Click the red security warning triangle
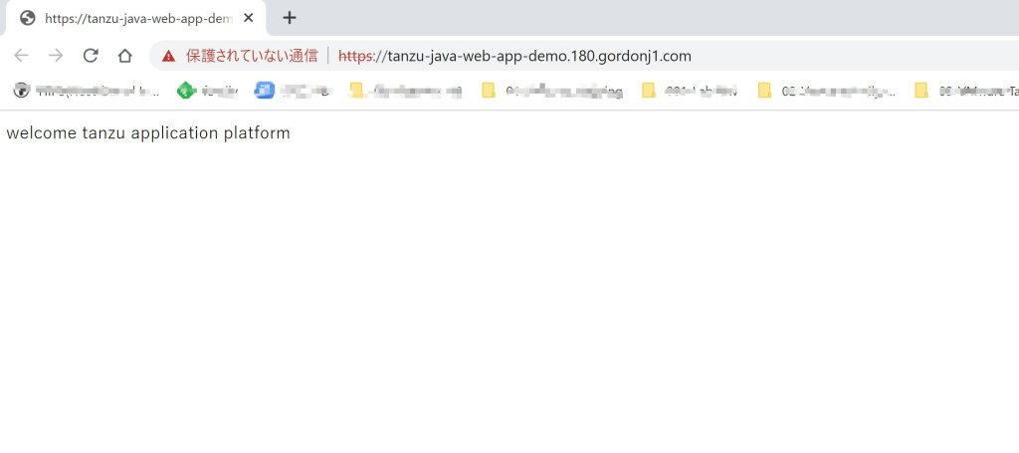1019x453 pixels. [169, 56]
